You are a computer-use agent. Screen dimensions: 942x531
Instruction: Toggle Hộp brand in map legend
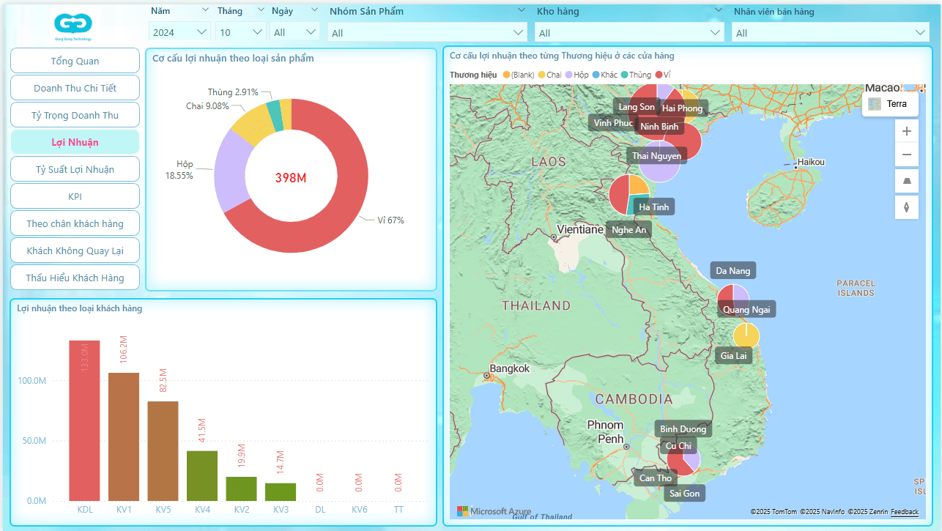pyautogui.click(x=576, y=75)
